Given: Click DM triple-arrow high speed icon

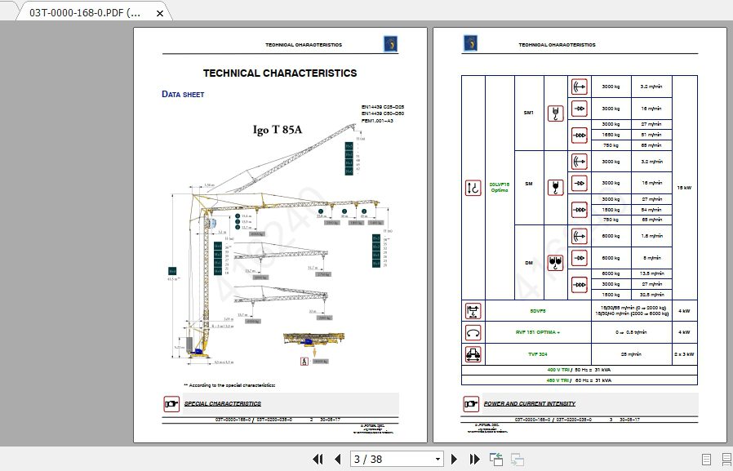Looking at the screenshot, I should (x=580, y=284).
